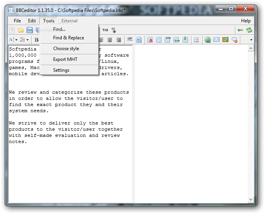Refresh the preview with the green arrows icon
The width and height of the screenshot is (265, 214).
click(x=249, y=30)
